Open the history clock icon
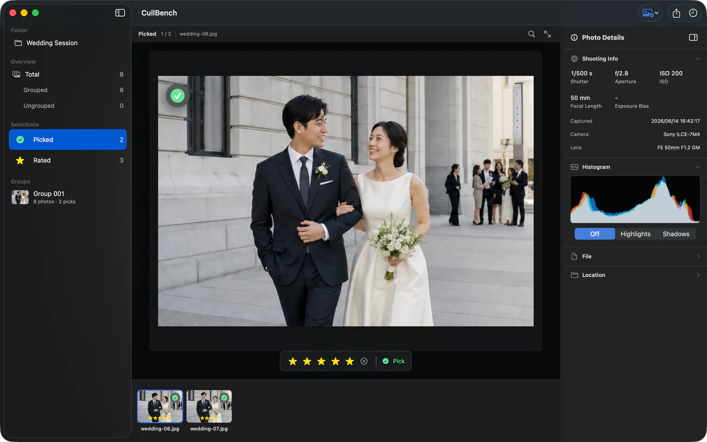707x442 pixels. [x=693, y=13]
